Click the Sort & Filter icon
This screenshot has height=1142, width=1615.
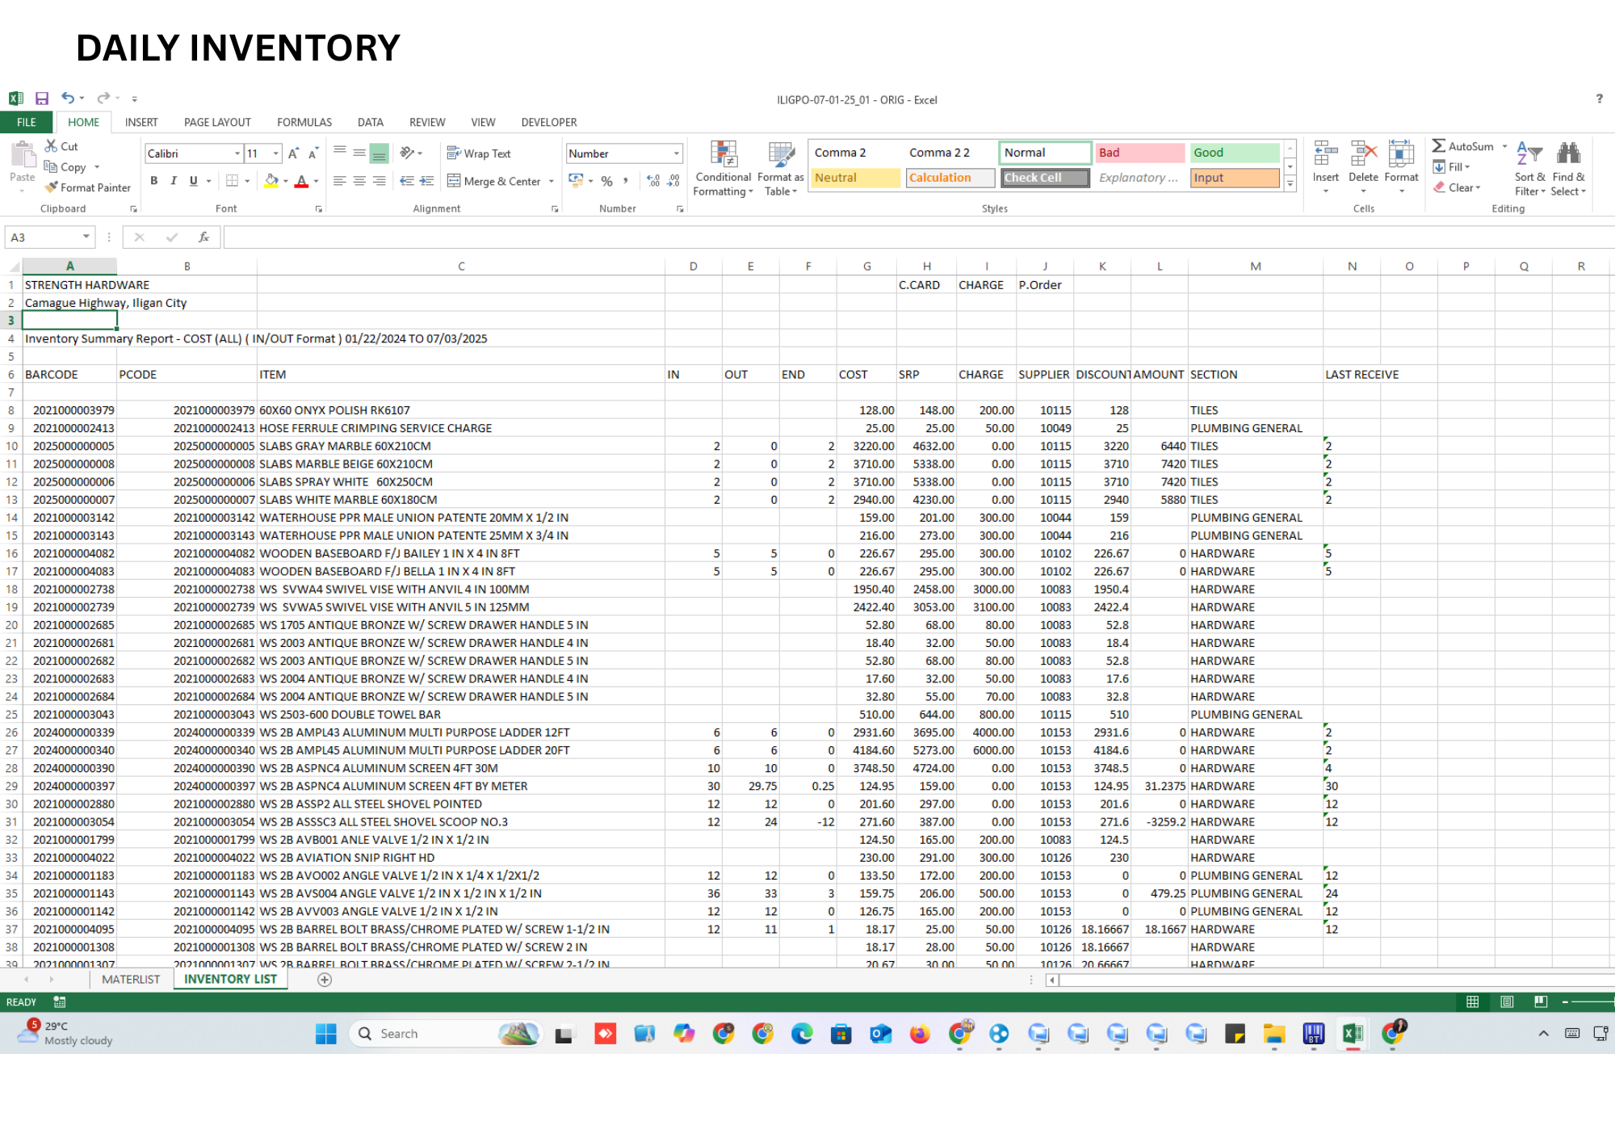[1529, 153]
